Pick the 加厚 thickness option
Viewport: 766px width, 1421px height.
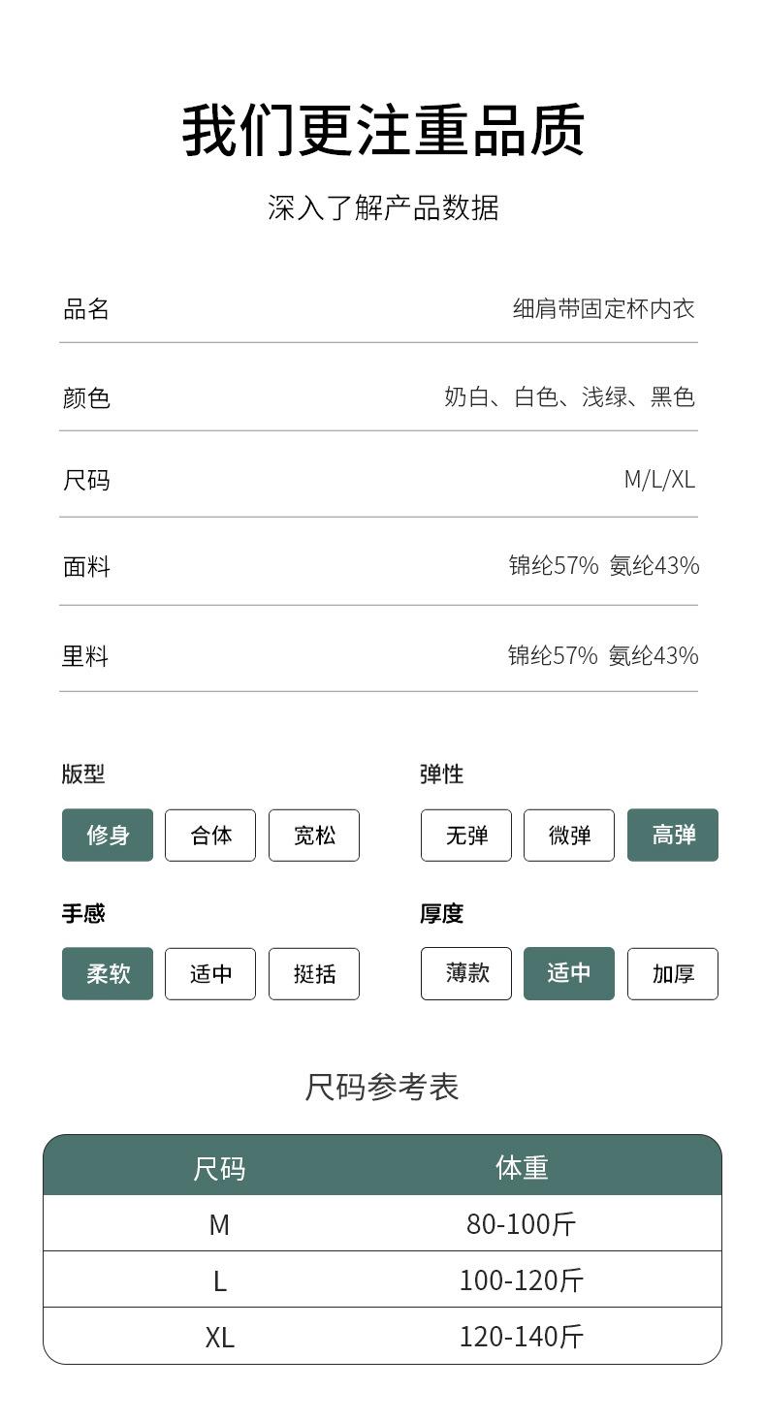pos(673,973)
